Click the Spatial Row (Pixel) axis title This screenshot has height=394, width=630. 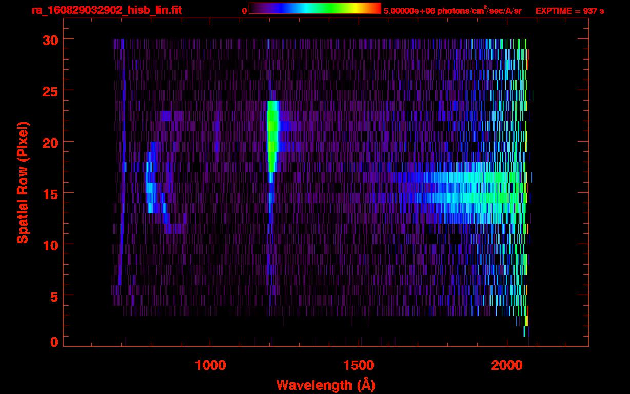[23, 182]
